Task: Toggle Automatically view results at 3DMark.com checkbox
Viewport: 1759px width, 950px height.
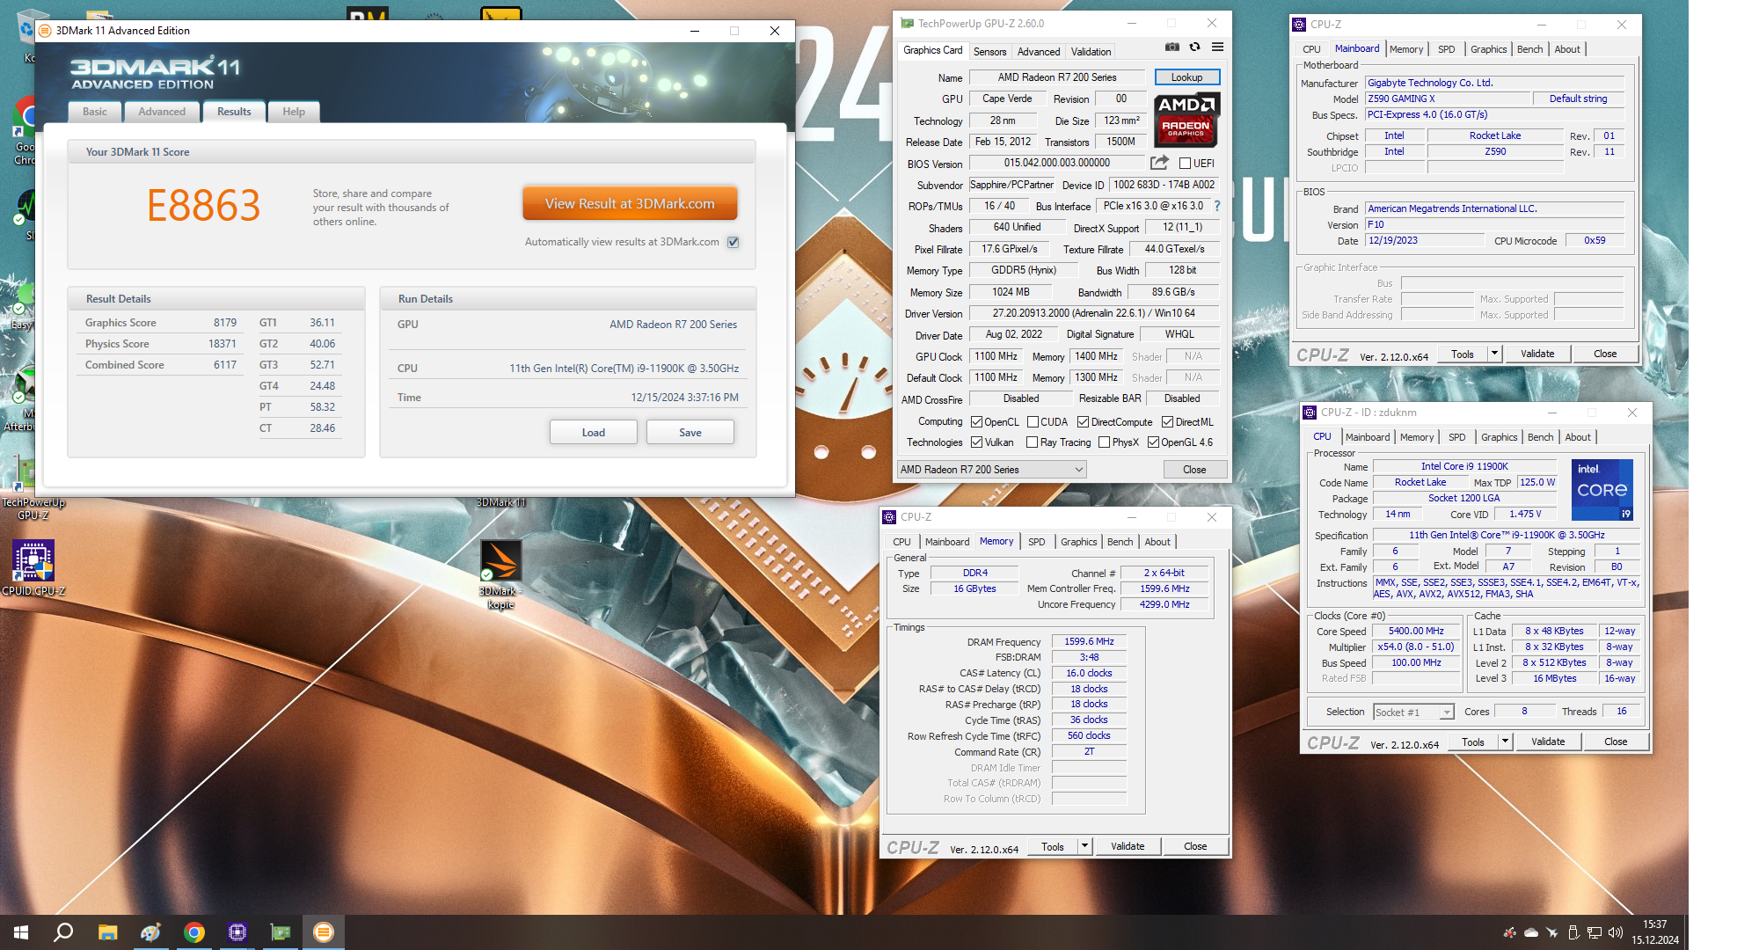Action: (733, 242)
